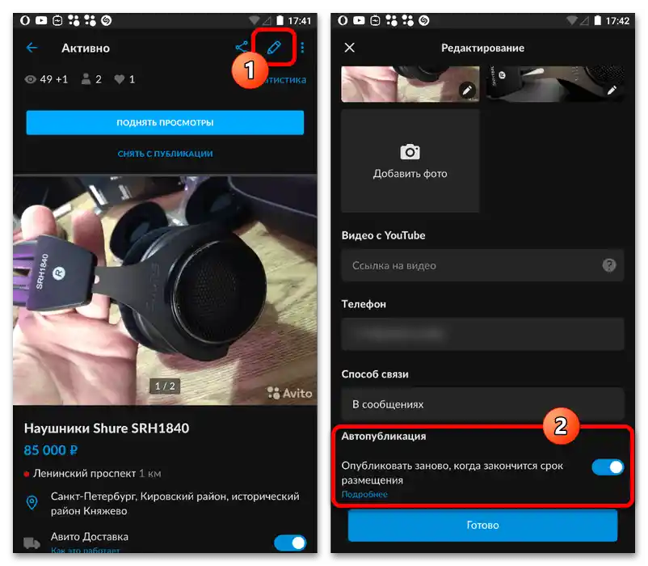The width and height of the screenshot is (648, 566).
Task: Open the Способ связи field showing В сообщениях
Action: tap(482, 404)
